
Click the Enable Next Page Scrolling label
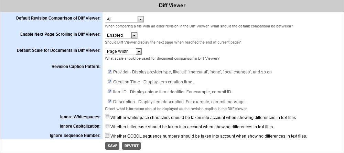[x=60, y=34]
